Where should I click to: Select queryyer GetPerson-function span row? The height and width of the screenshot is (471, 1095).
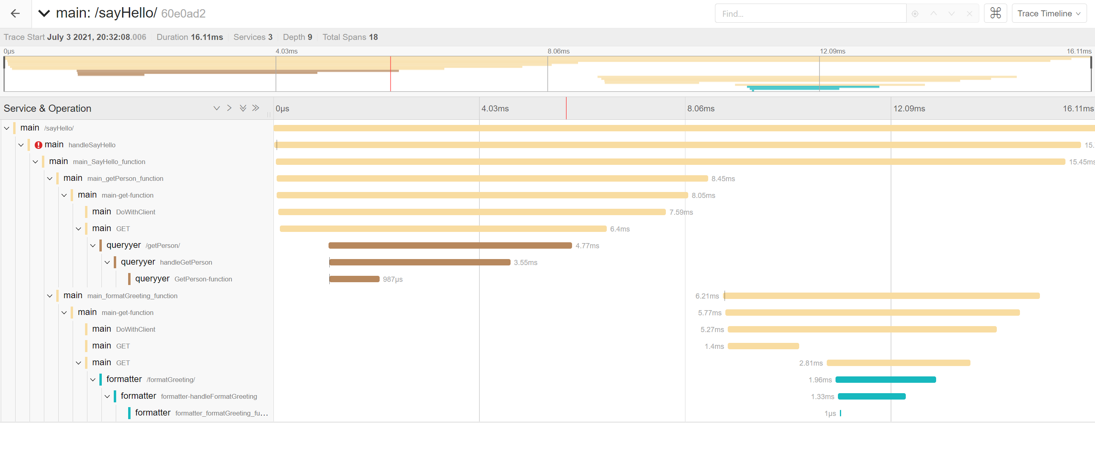click(x=183, y=279)
